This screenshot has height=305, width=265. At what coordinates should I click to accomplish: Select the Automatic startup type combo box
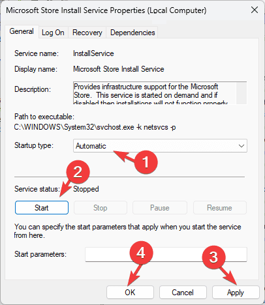pos(160,146)
